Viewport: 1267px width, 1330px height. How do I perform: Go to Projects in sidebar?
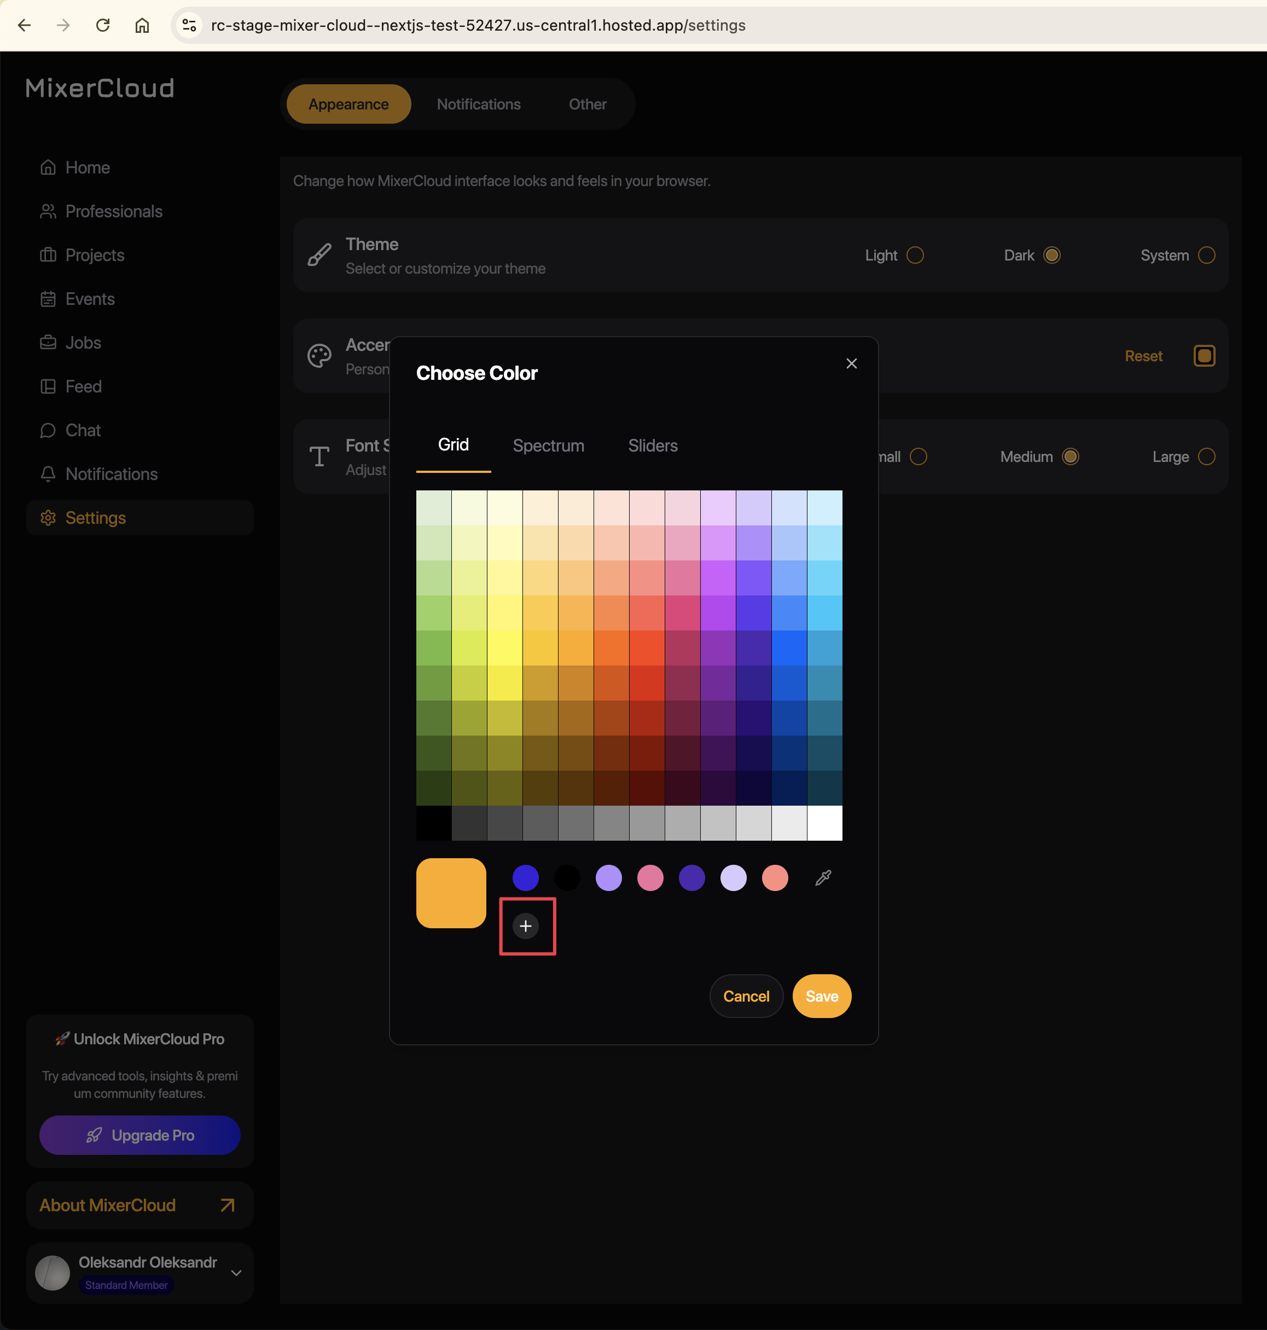[95, 256]
